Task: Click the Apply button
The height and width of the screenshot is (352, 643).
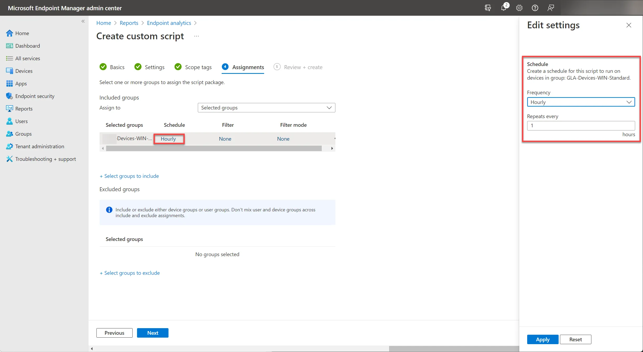Action: point(543,339)
